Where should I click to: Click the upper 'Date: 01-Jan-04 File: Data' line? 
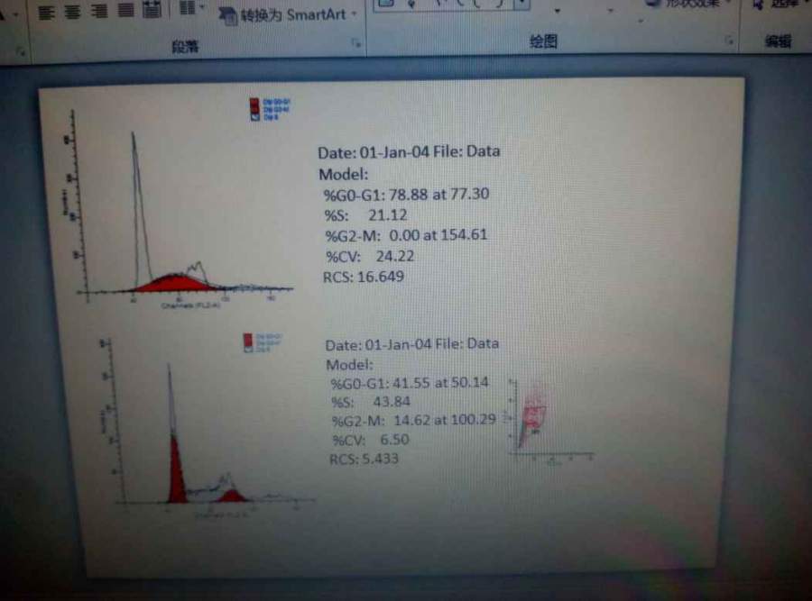click(409, 152)
